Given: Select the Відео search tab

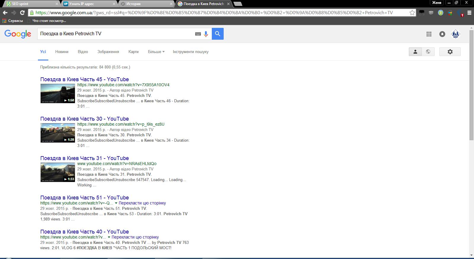Looking at the screenshot, I should 83,52.
